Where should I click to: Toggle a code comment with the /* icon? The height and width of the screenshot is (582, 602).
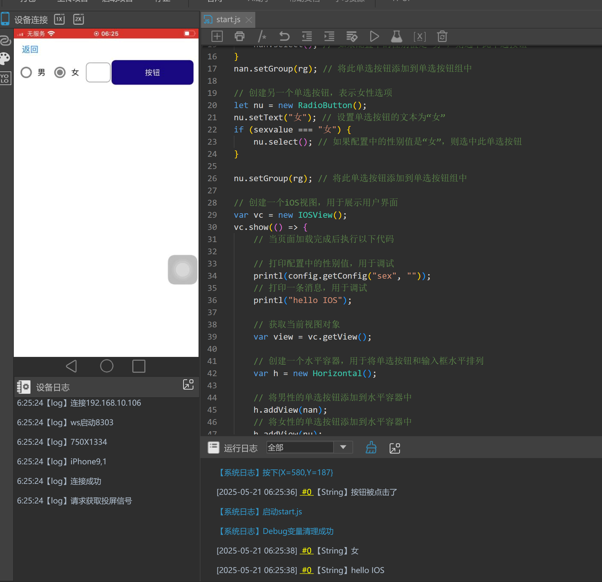[x=262, y=36]
